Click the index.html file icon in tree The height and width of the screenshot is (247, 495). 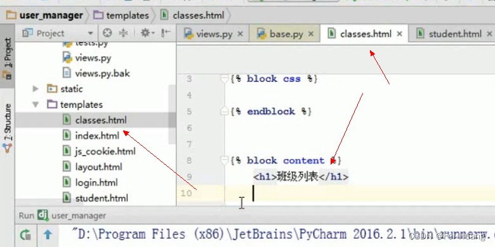67,136
